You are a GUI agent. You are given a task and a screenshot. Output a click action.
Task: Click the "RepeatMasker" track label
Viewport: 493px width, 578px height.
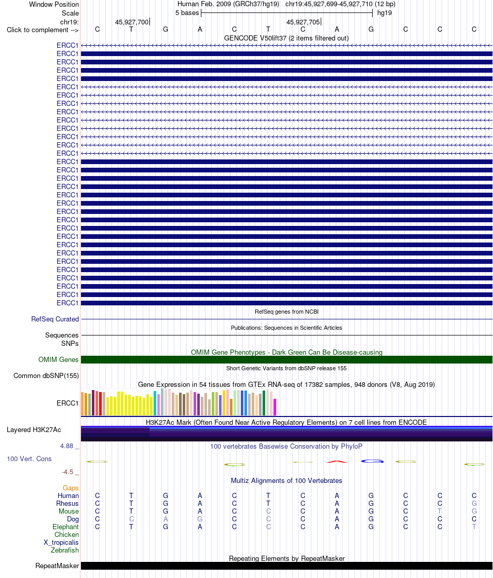(57, 566)
